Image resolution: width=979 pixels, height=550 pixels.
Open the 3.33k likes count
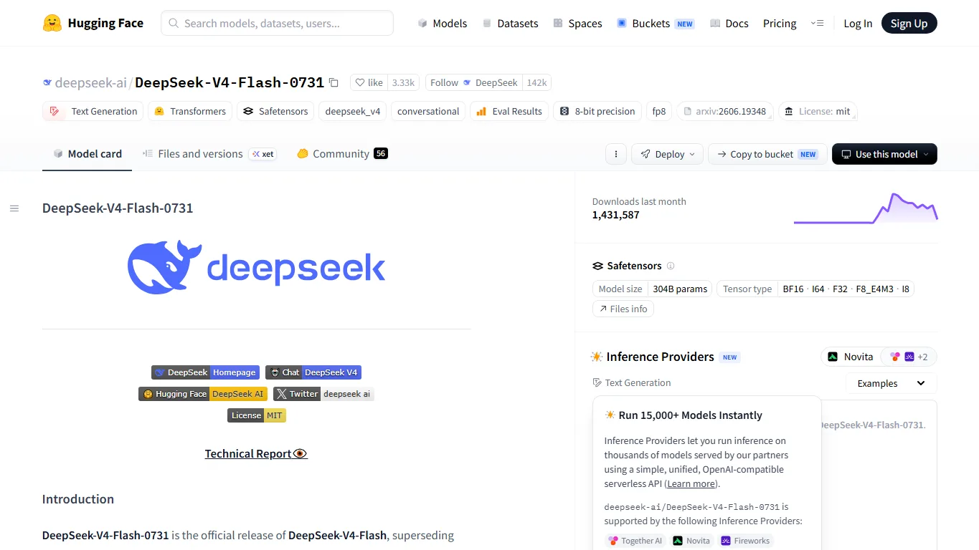pyautogui.click(x=403, y=82)
